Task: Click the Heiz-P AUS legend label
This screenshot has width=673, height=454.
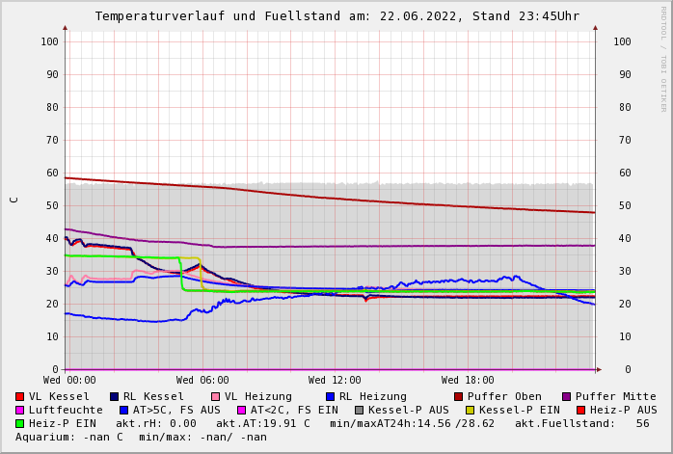Action: point(623,410)
